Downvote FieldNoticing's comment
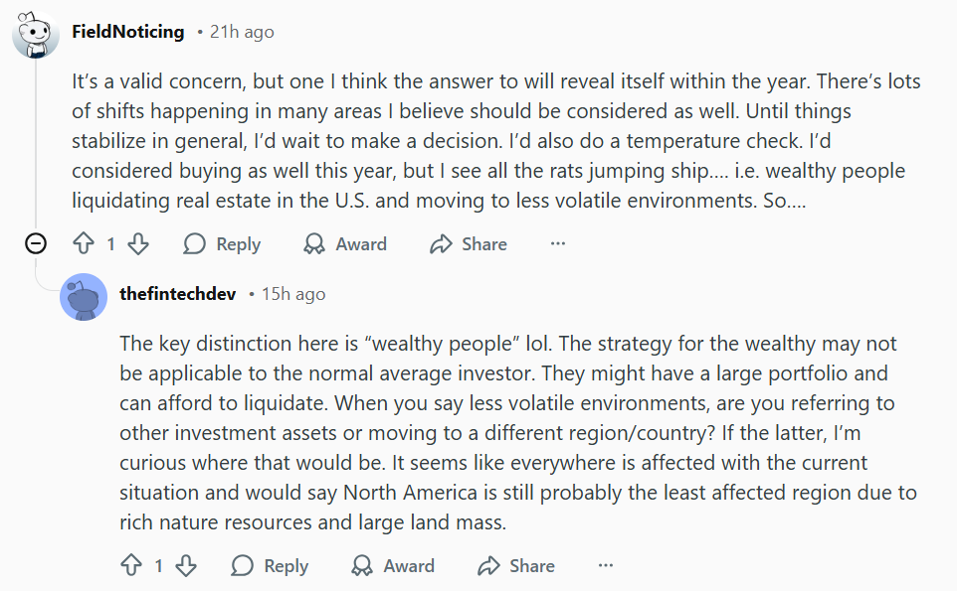This screenshot has height=591, width=957. tap(138, 244)
